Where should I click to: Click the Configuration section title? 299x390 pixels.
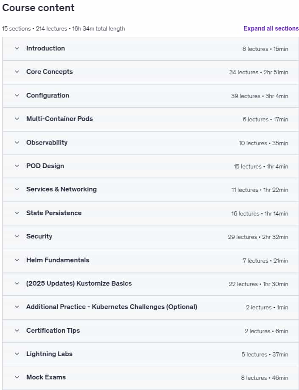[x=48, y=95]
